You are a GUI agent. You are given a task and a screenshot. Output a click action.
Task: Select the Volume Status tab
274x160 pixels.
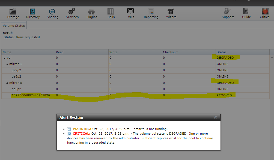coord(14,26)
